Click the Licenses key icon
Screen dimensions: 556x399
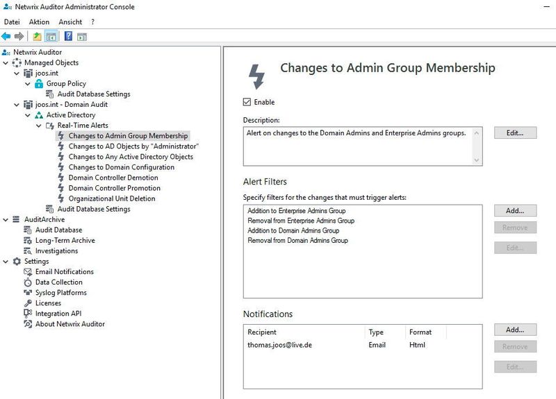(x=28, y=303)
